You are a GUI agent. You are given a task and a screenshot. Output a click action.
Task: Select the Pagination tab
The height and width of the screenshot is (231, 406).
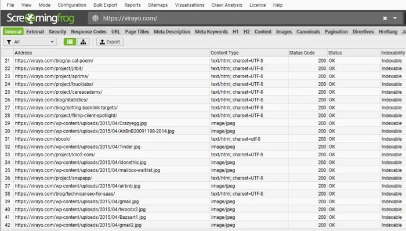336,31
